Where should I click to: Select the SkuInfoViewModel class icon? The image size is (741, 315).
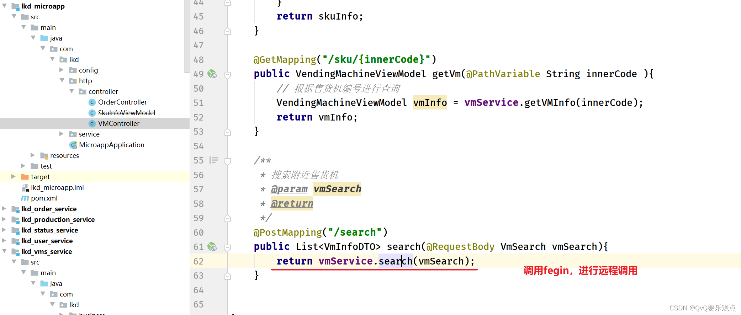[x=92, y=113]
